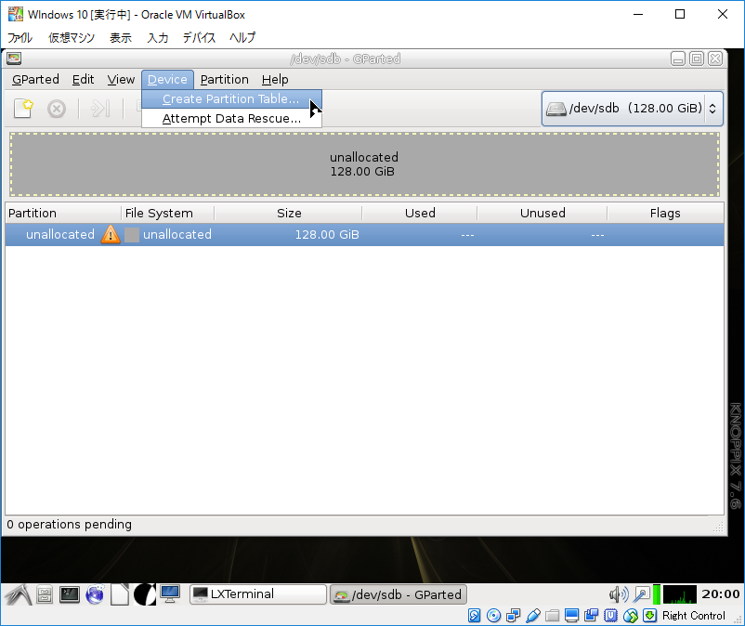Click the 20:00 clock in taskbar

point(720,594)
